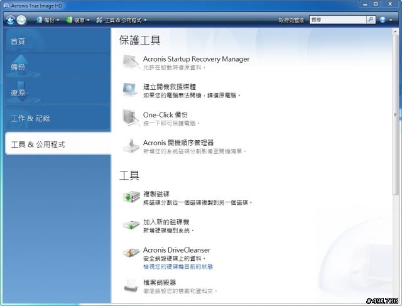Click 安全銷毀硬碟上的資料 description text
402x306 pixels.
tap(175, 258)
